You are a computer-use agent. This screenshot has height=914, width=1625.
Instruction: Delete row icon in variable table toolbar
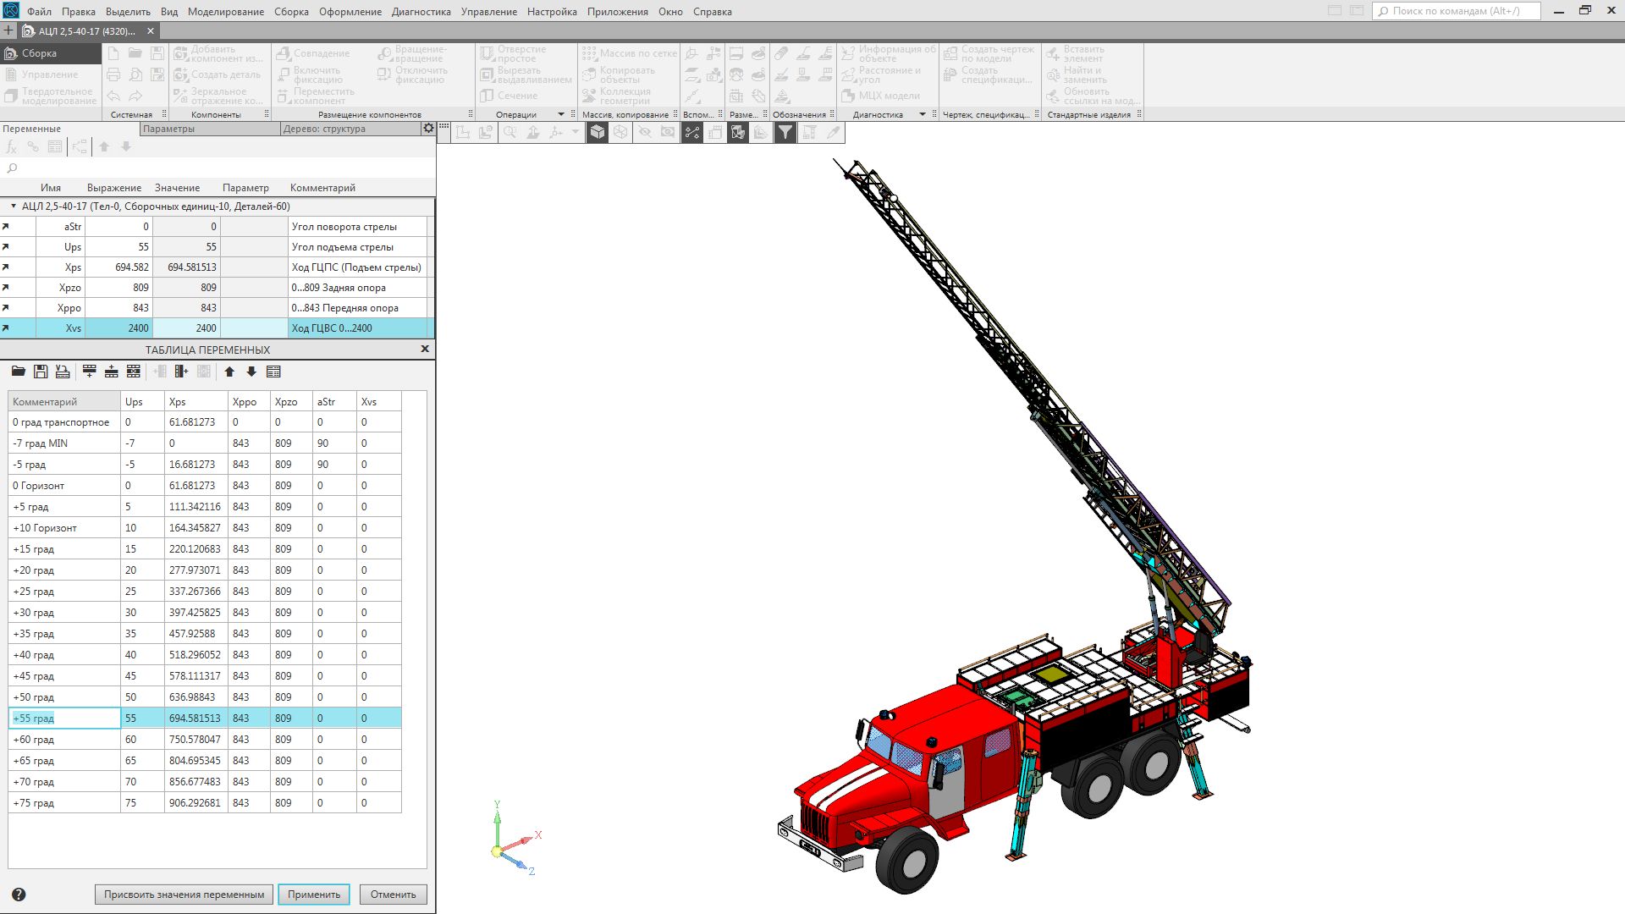[x=134, y=372]
